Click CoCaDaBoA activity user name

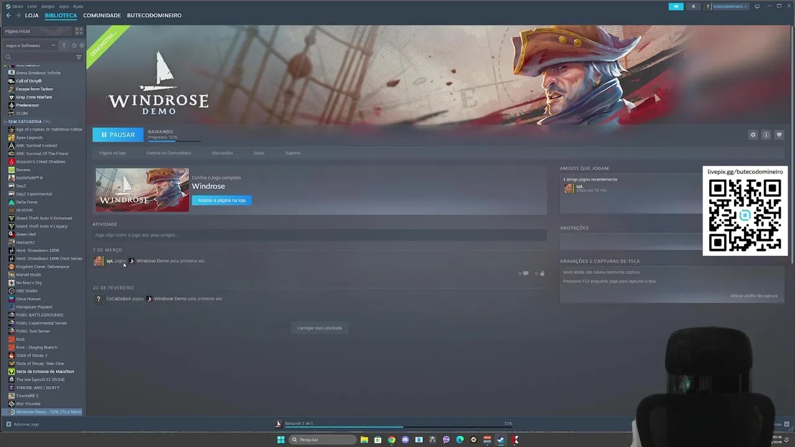(x=119, y=299)
